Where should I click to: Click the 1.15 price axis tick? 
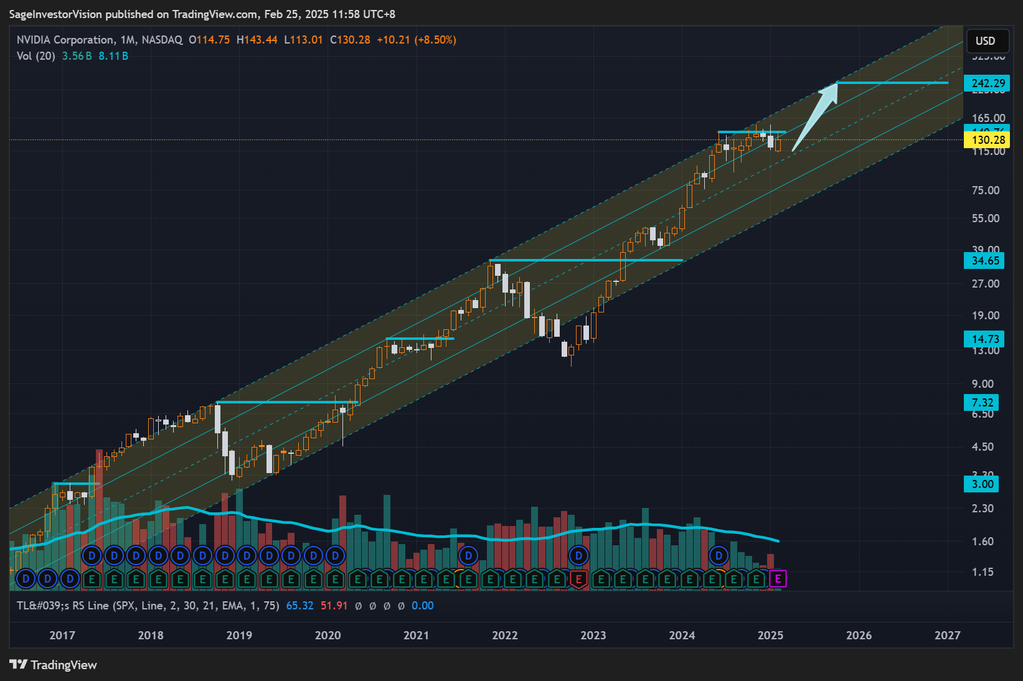click(x=983, y=572)
